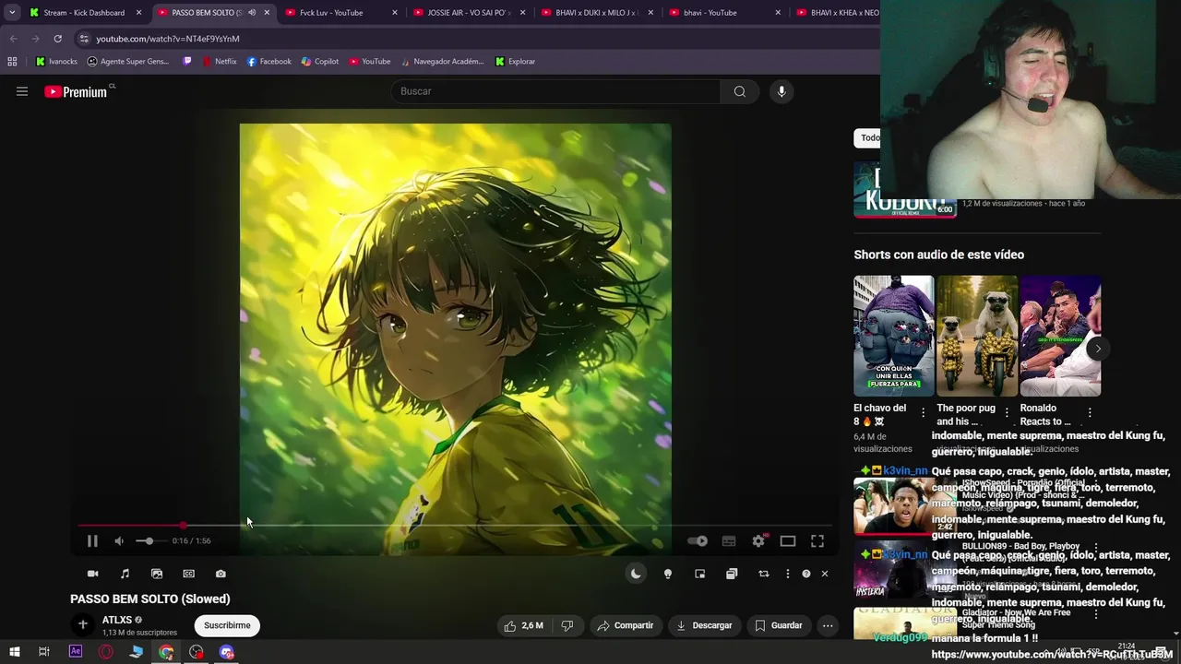
Task: Open the question mark help icon
Action: [x=806, y=574]
